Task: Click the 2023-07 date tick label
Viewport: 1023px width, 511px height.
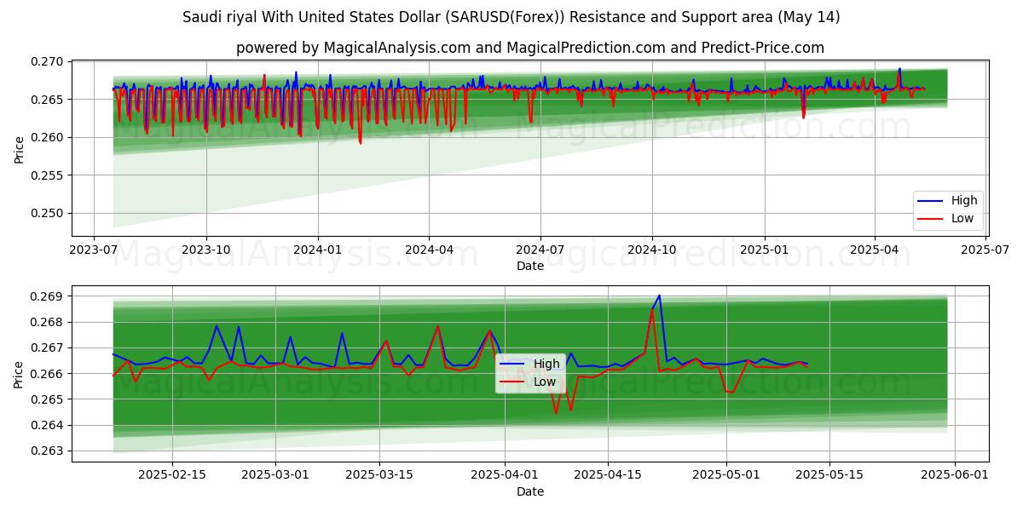Action: [95, 250]
